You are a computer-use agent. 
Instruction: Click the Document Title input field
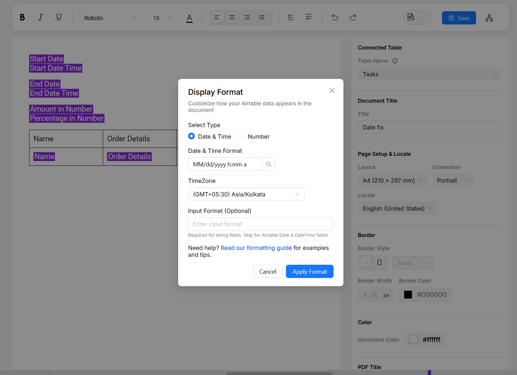click(430, 127)
